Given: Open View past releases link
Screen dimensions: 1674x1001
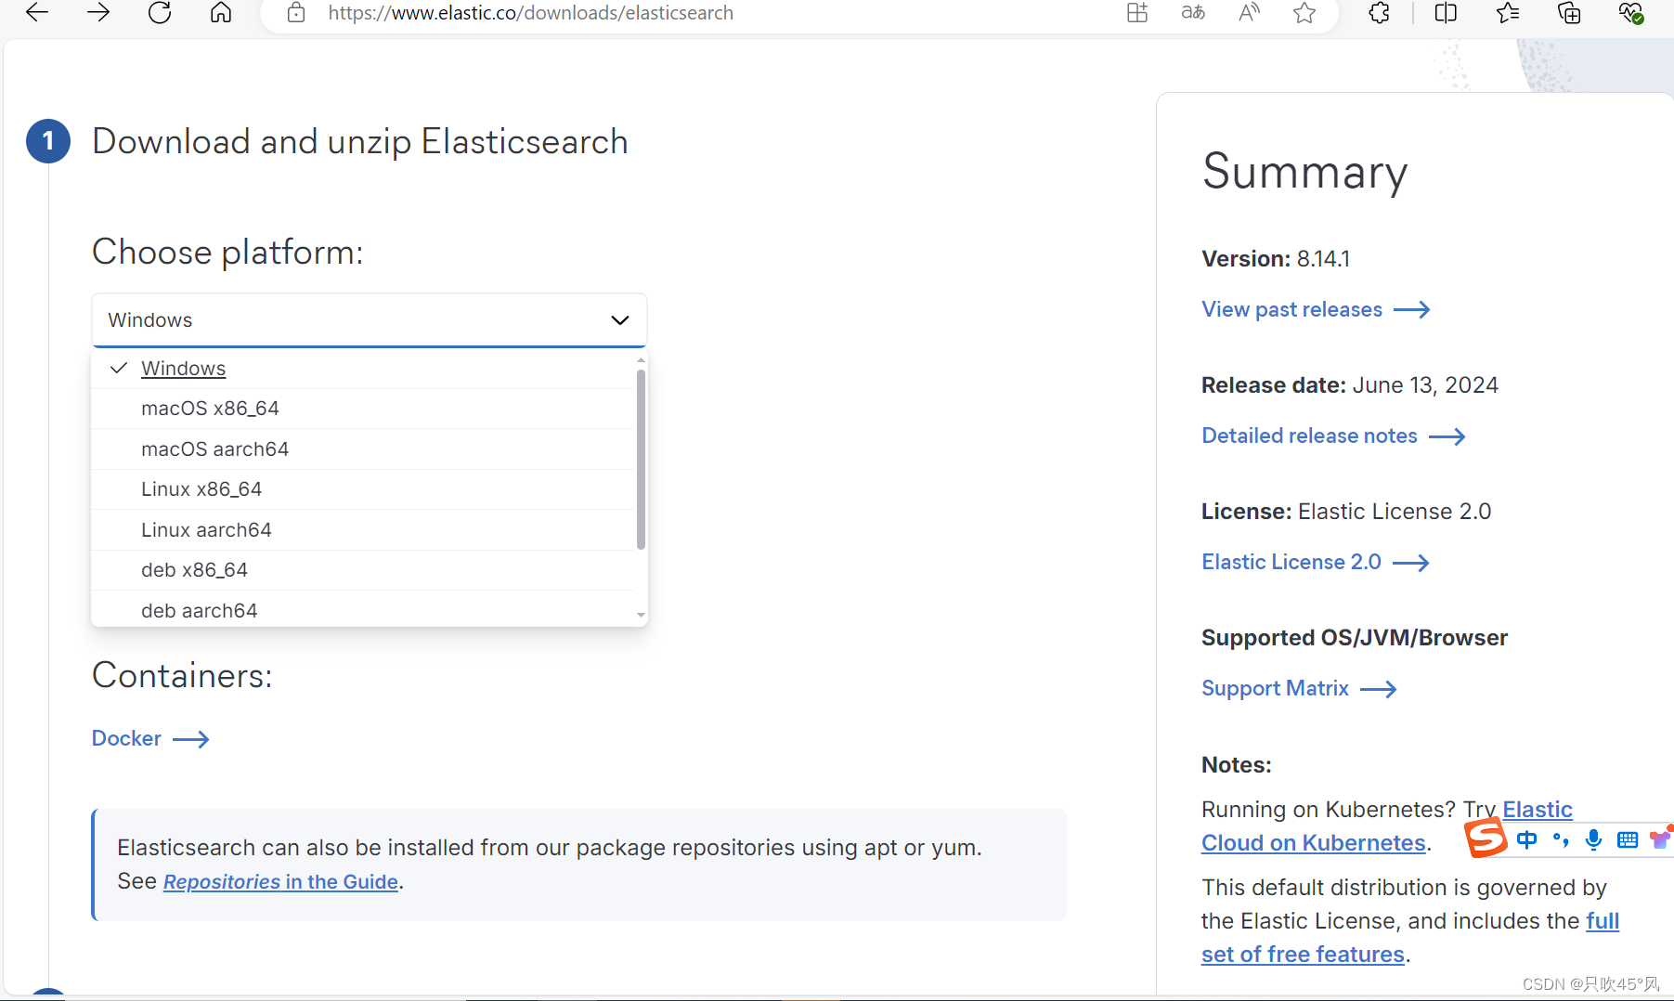Looking at the screenshot, I should (1316, 310).
